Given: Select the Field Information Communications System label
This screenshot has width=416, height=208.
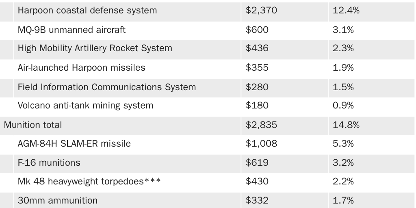Looking at the screenshot, I should point(106,87).
